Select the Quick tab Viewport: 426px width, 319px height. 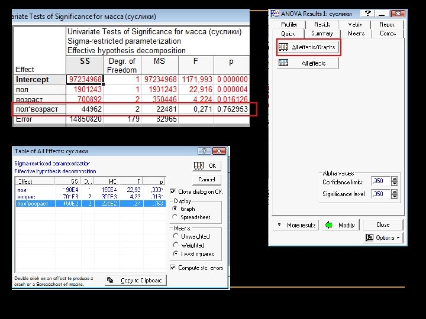coord(288,34)
